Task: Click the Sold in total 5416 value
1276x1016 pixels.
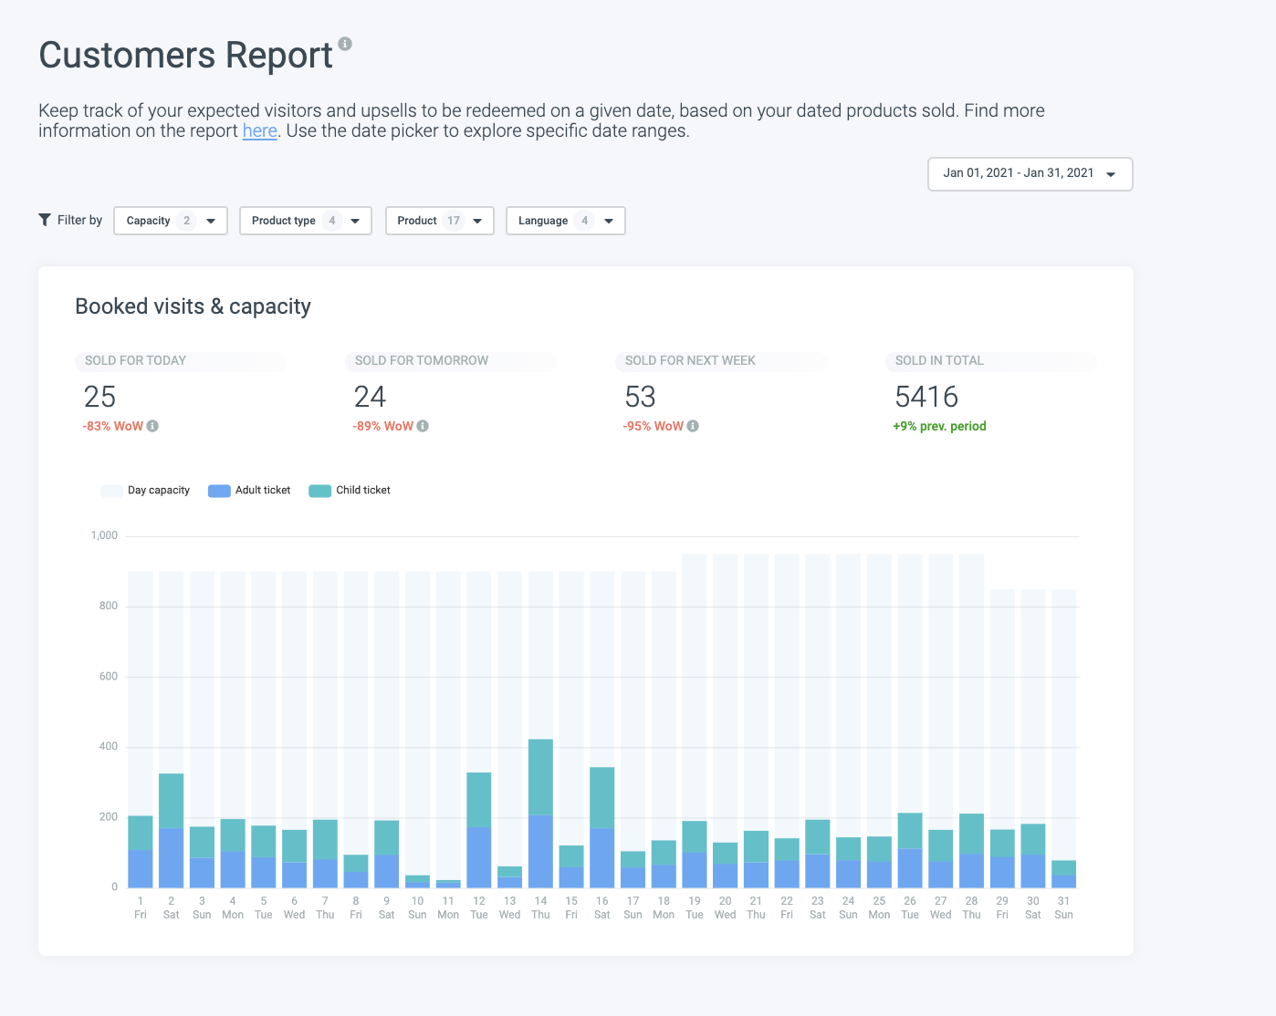Action: 926,397
